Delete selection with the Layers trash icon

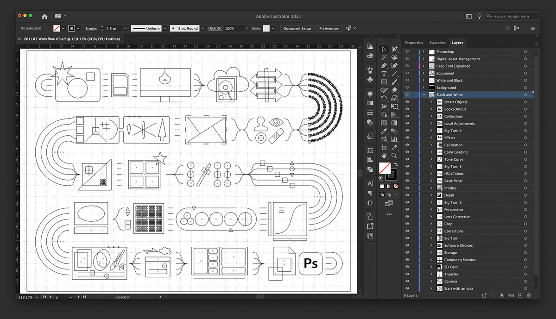529,295
